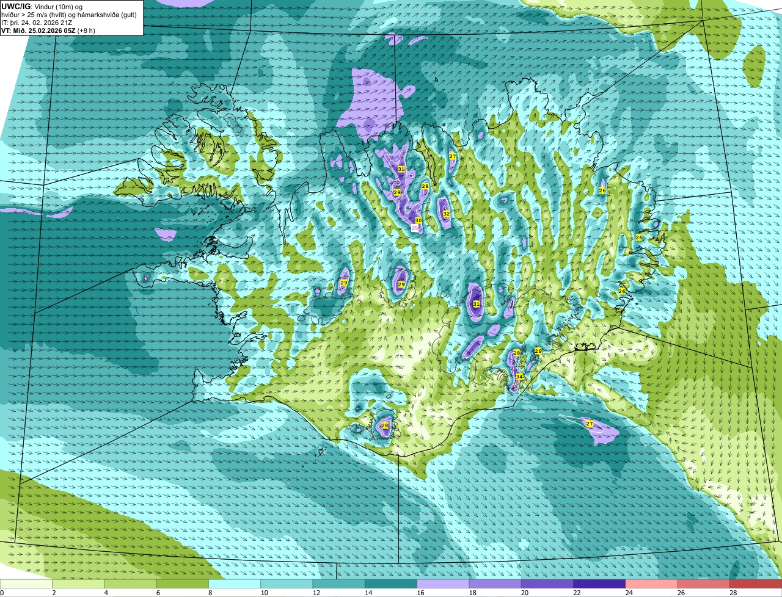782x597 pixels.
Task: Click the pale yellow 0–2 m/s legend swatch
Action: [x=26, y=584]
